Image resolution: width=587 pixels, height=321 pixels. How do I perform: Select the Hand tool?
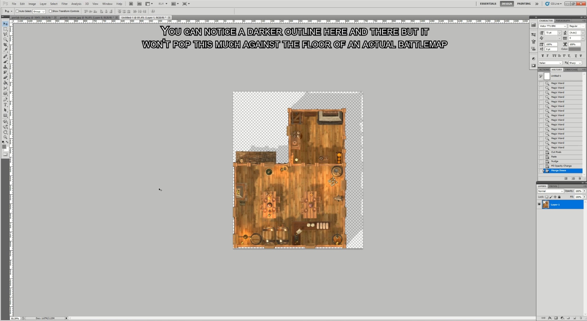(x=5, y=132)
